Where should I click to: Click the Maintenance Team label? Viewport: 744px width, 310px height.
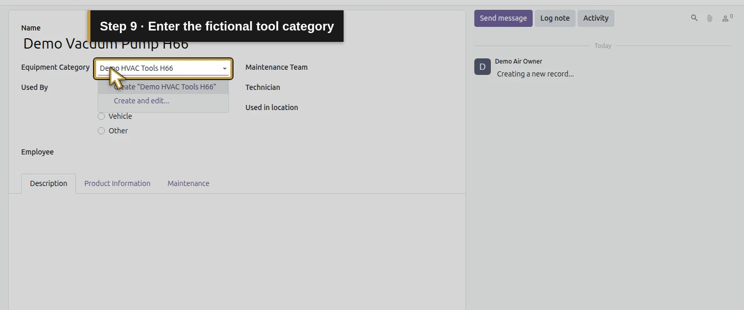tap(276, 67)
